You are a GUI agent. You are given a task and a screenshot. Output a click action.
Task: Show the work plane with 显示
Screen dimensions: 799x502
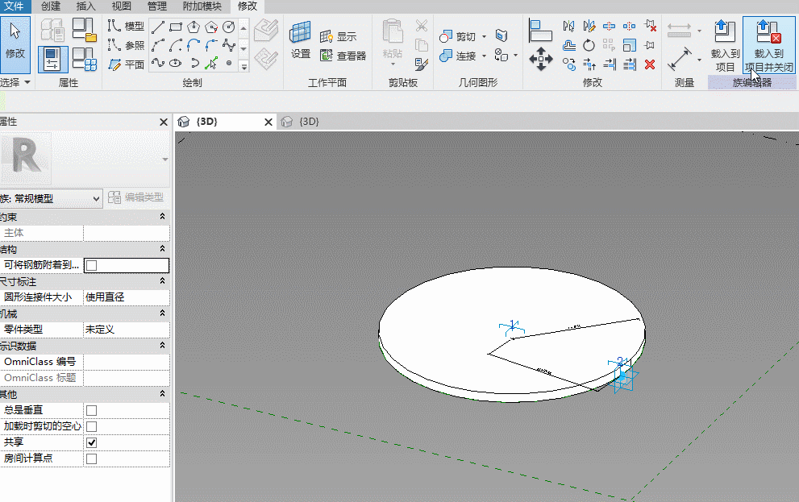[339, 36]
